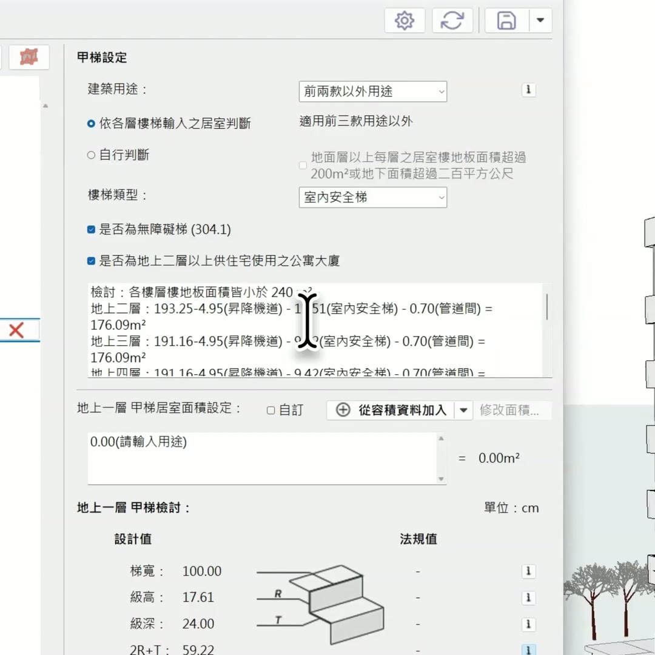Click up arrow of area input scrollbar
This screenshot has width=655, height=655.
(441, 438)
